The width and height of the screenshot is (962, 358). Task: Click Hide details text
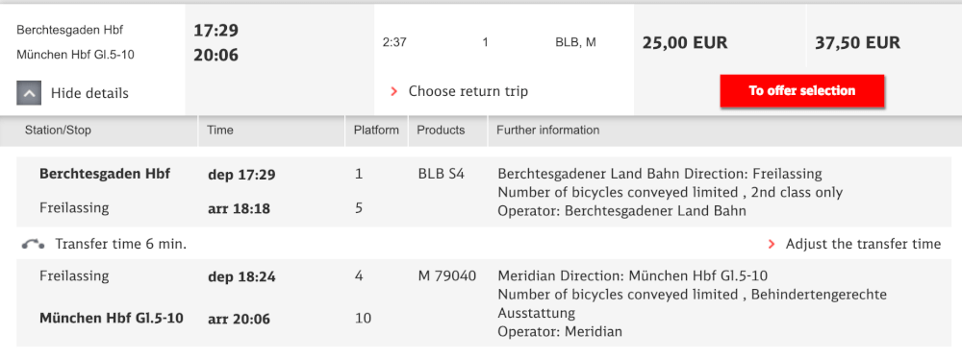click(x=89, y=94)
